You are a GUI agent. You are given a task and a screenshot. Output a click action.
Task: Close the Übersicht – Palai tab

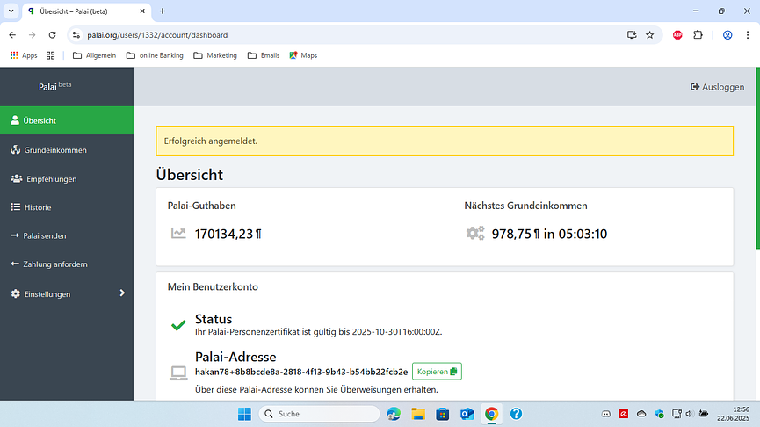pos(142,11)
